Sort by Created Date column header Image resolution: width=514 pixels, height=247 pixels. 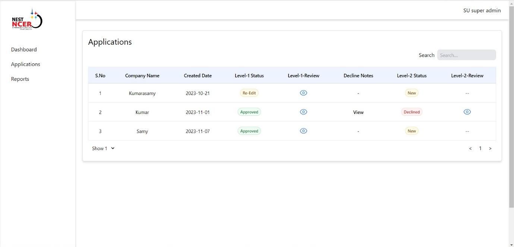pos(198,76)
